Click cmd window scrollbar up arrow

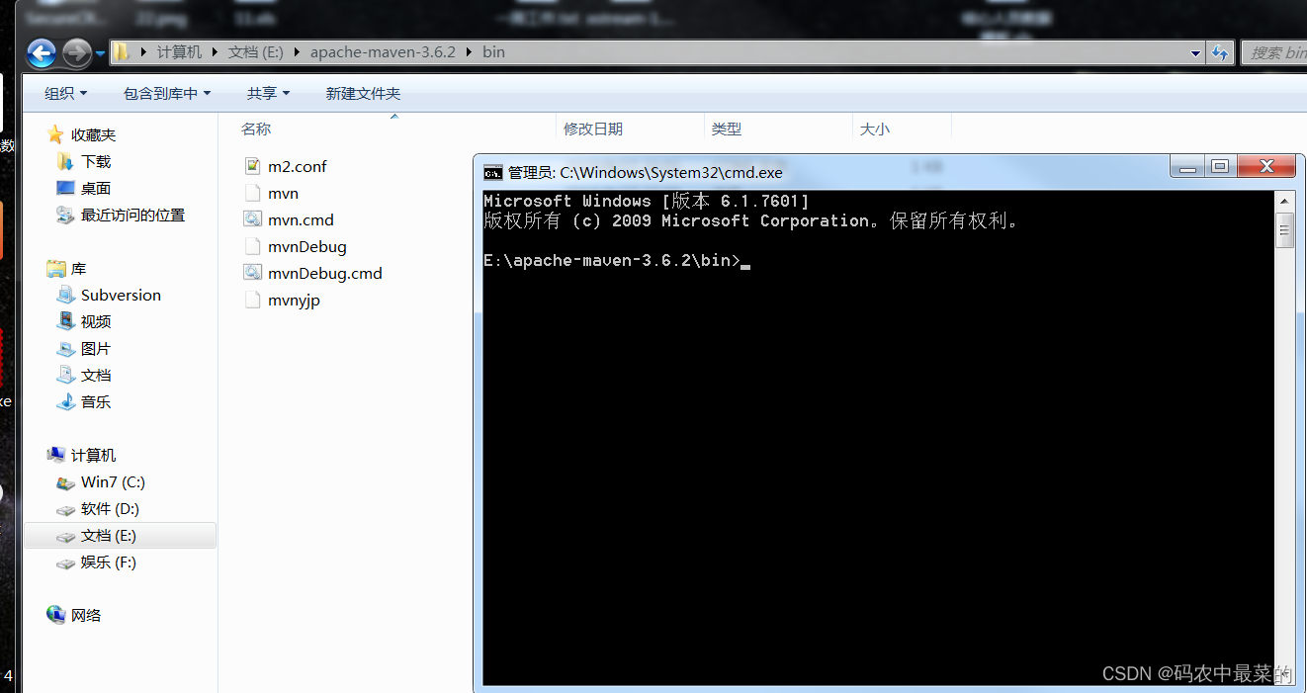(x=1284, y=201)
